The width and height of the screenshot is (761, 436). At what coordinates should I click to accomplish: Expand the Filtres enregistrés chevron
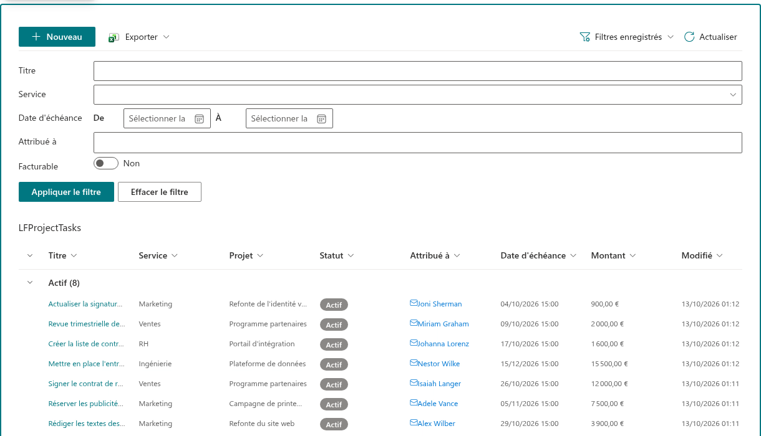[x=671, y=37]
